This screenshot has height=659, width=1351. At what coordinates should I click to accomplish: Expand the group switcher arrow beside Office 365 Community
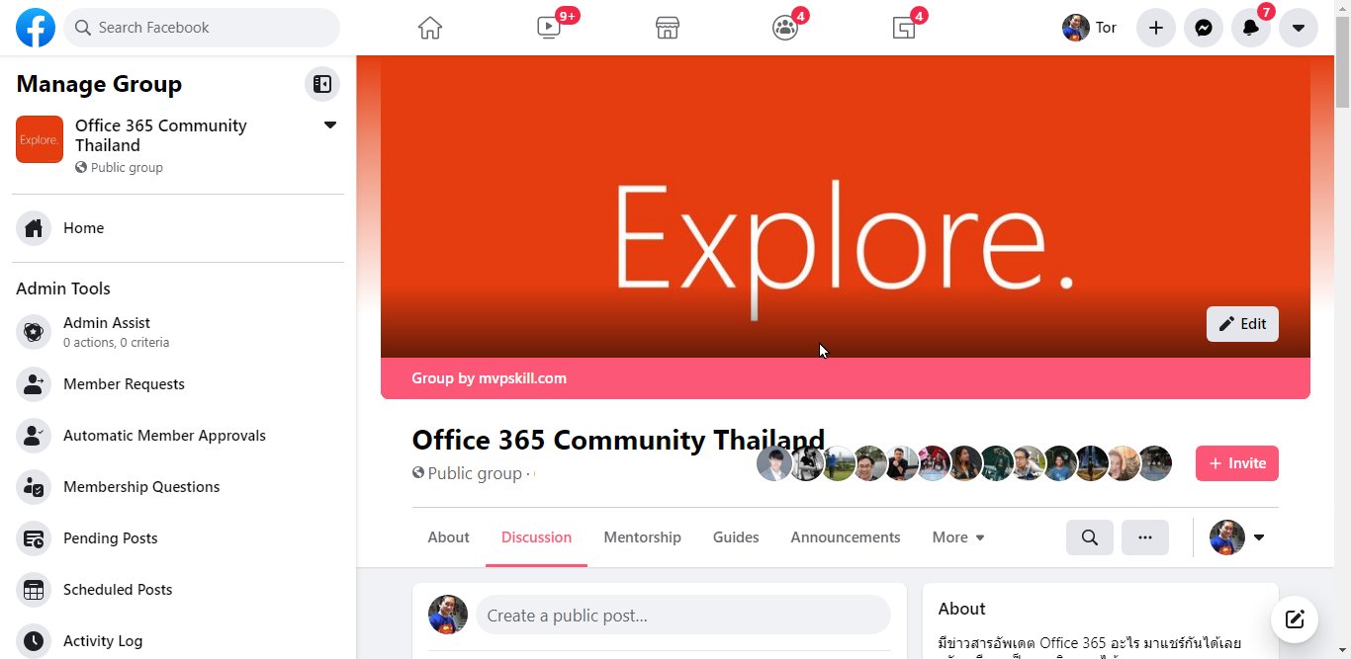(330, 125)
